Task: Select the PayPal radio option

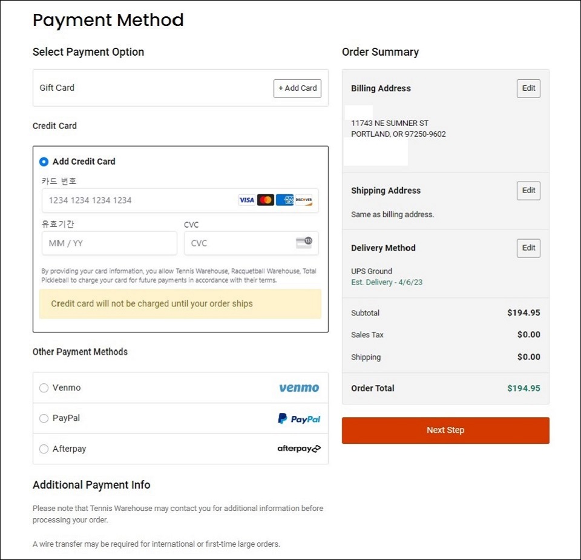Action: tap(44, 418)
